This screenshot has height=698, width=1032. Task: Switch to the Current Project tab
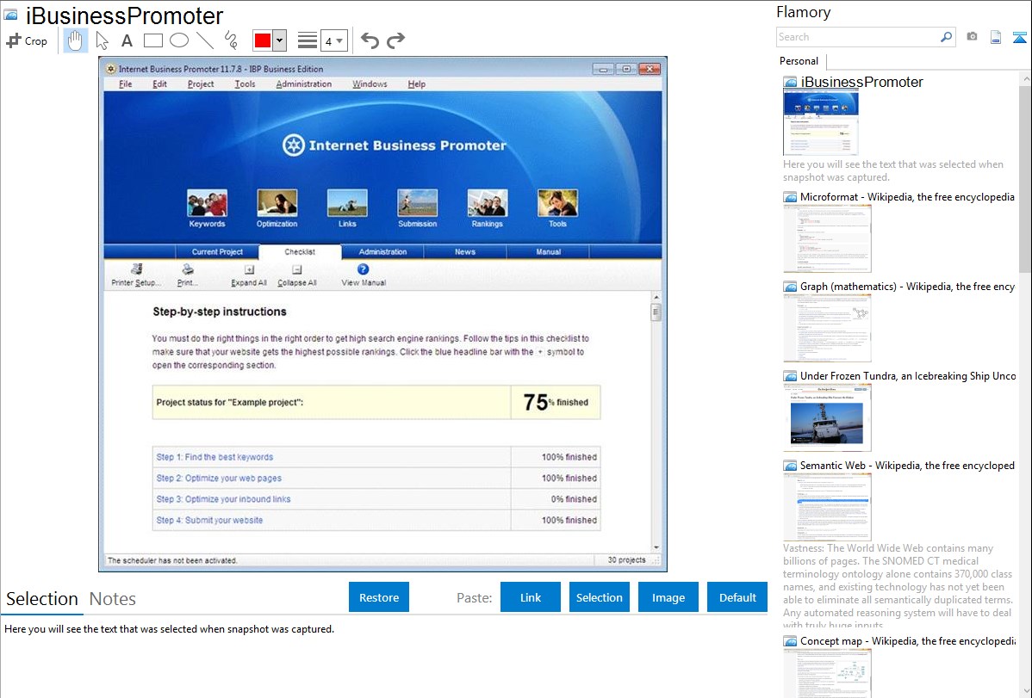217,252
